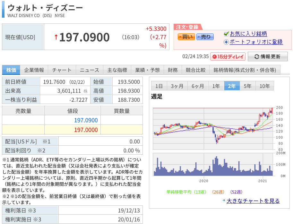Select the 1日 chart period
293x224 pixels.
[x=159, y=86]
